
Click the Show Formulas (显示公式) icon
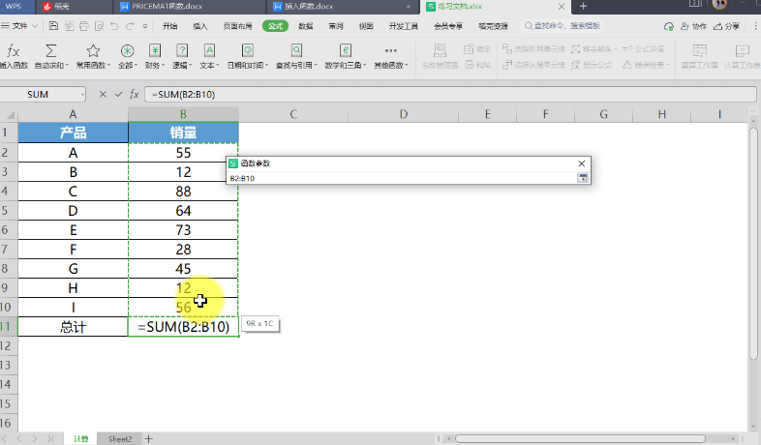(576, 65)
